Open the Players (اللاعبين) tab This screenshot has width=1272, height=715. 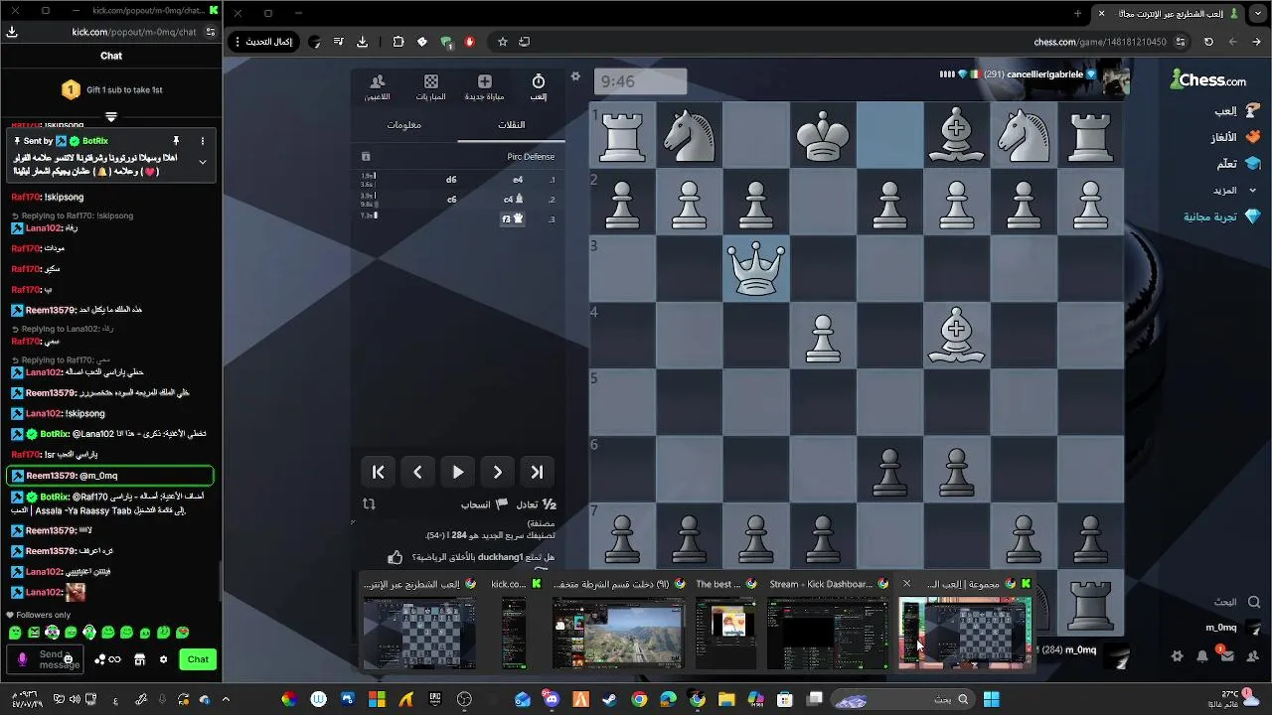377,87
